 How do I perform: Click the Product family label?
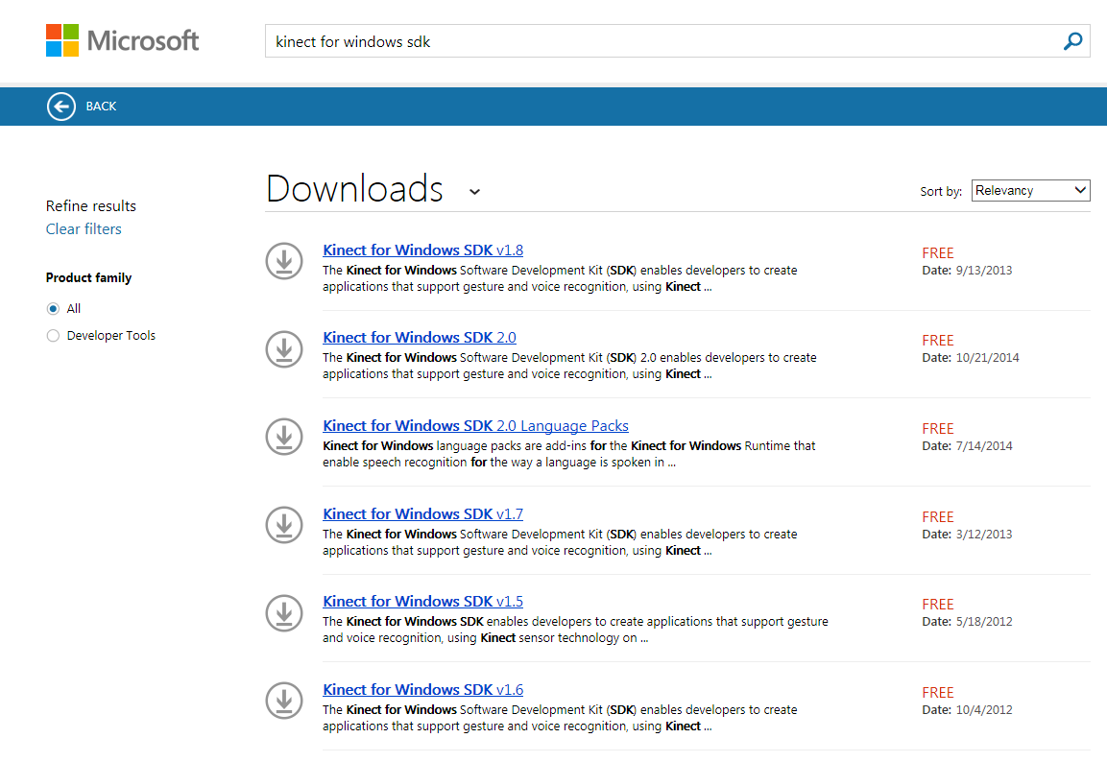pyautogui.click(x=89, y=278)
